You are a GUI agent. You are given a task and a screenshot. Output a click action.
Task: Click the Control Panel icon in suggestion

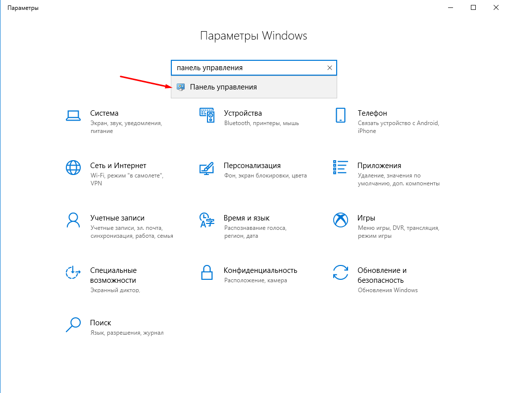coord(181,87)
